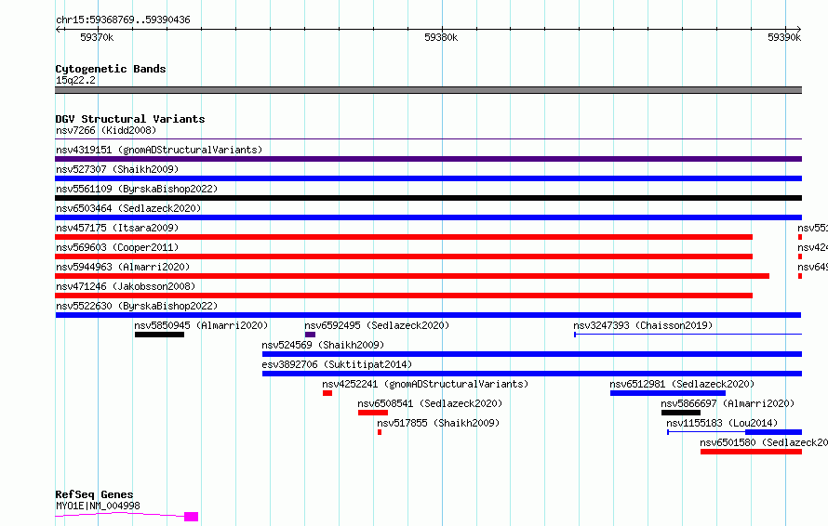Click the ruler's left arrow end
Image resolution: width=828 pixels, height=526 pixels.
point(58,29)
